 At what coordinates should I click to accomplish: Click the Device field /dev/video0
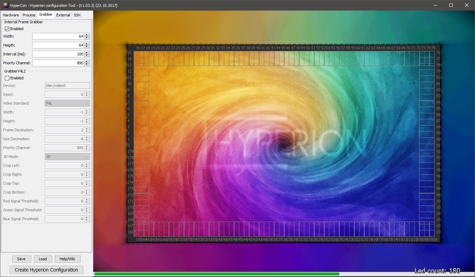tap(67, 86)
